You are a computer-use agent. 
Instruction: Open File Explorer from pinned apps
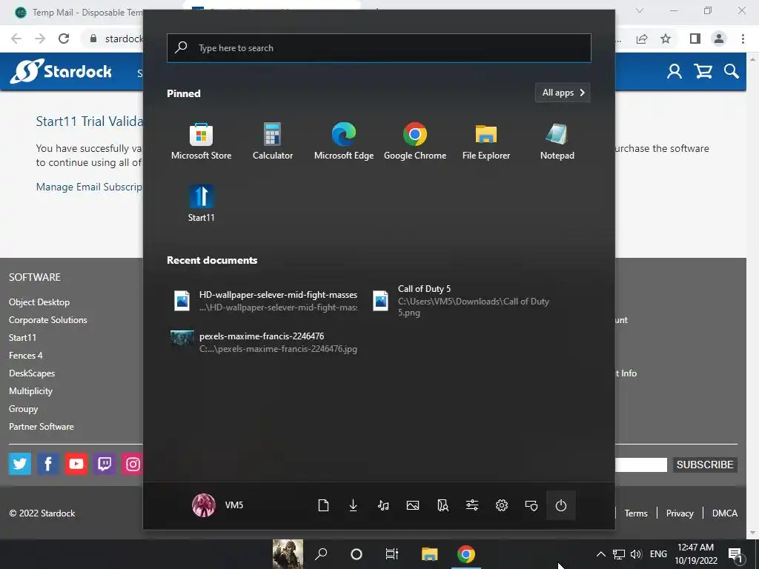pyautogui.click(x=486, y=141)
